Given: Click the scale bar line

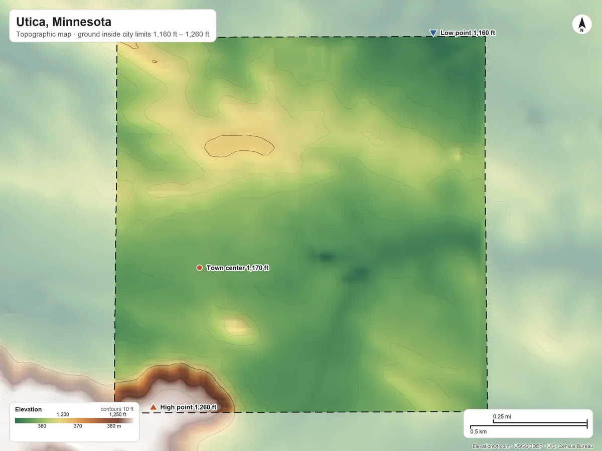Looking at the screenshot, I should [x=528, y=425].
